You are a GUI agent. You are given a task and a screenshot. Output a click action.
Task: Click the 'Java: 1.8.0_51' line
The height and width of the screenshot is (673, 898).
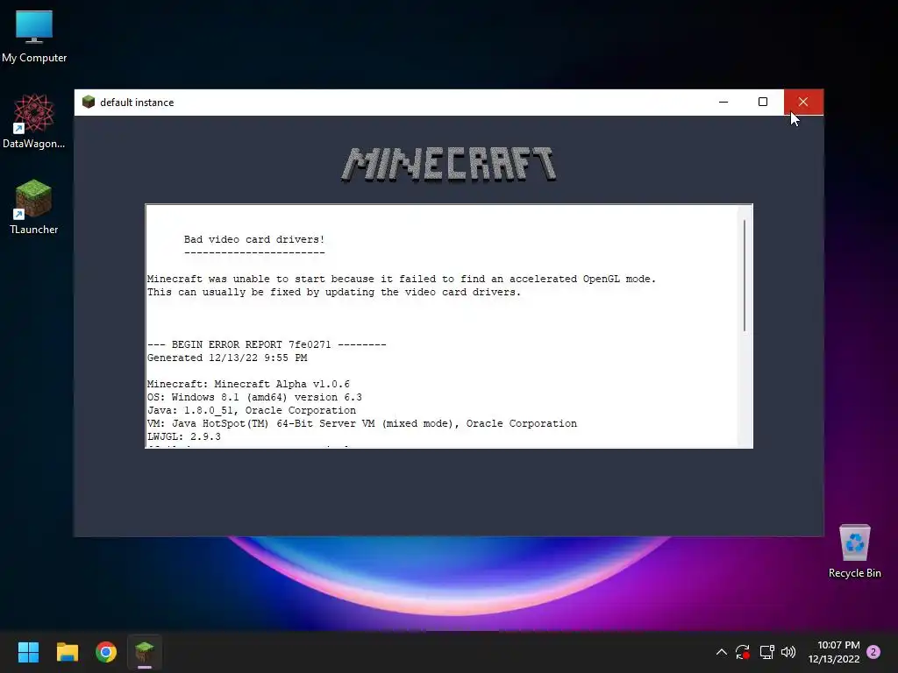point(252,410)
